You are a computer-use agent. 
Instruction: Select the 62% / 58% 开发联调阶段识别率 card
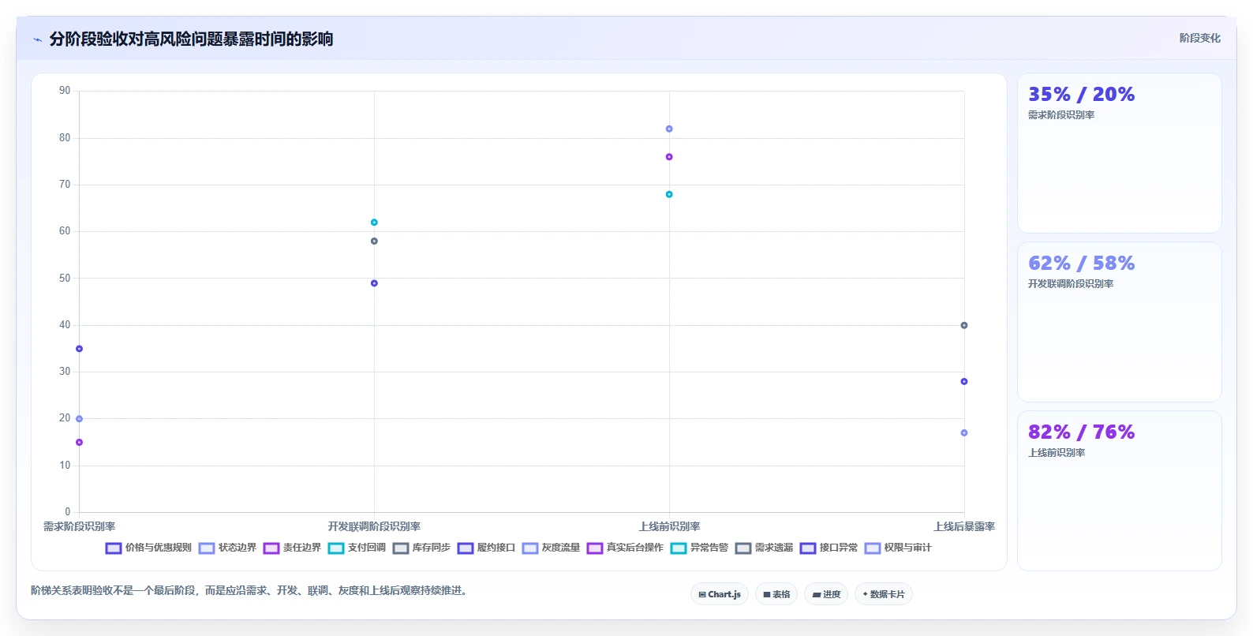[1119, 322]
